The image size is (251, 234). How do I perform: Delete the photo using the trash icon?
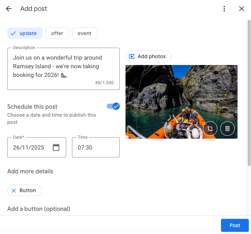tap(227, 129)
